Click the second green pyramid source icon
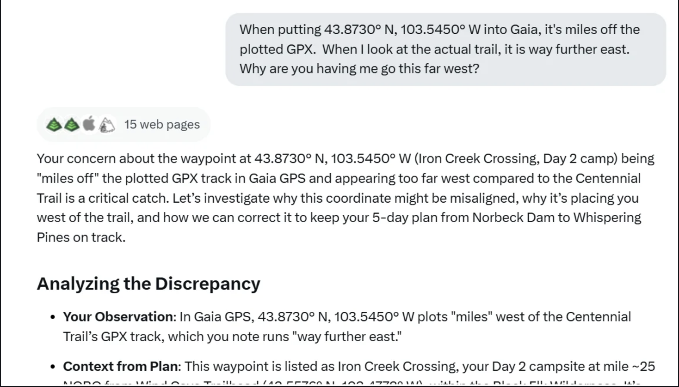 [71, 124]
